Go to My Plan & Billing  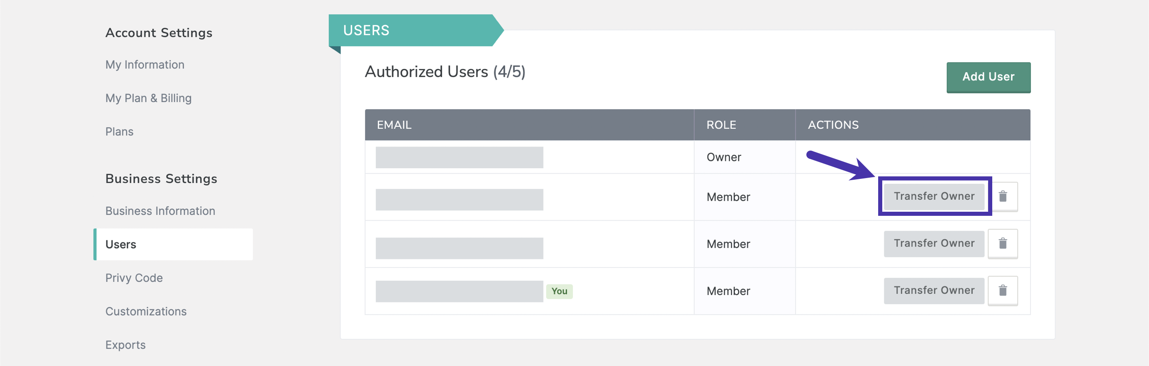(148, 98)
